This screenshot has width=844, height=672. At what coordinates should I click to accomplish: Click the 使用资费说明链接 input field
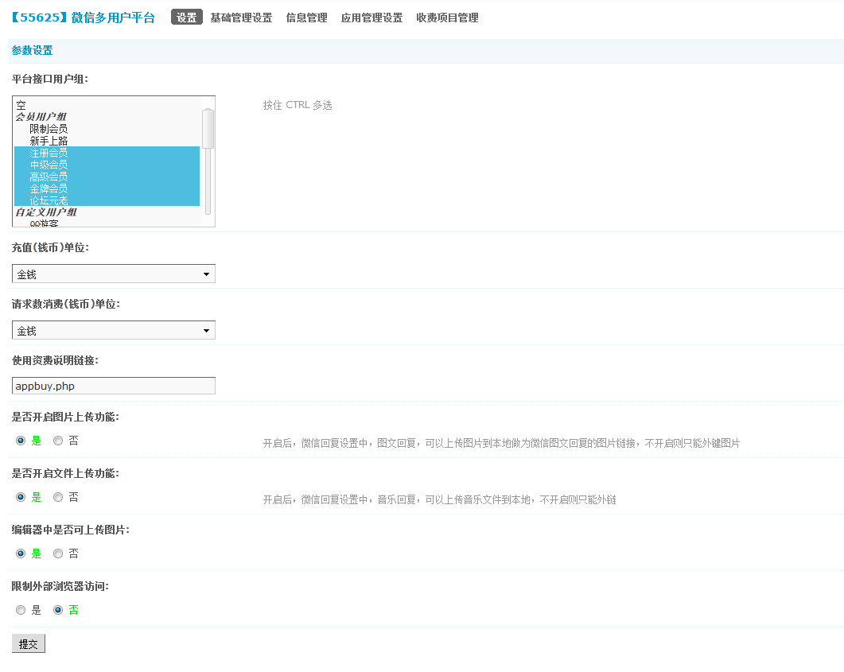(x=114, y=386)
